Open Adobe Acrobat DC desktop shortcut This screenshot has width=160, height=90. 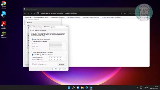tap(4, 25)
